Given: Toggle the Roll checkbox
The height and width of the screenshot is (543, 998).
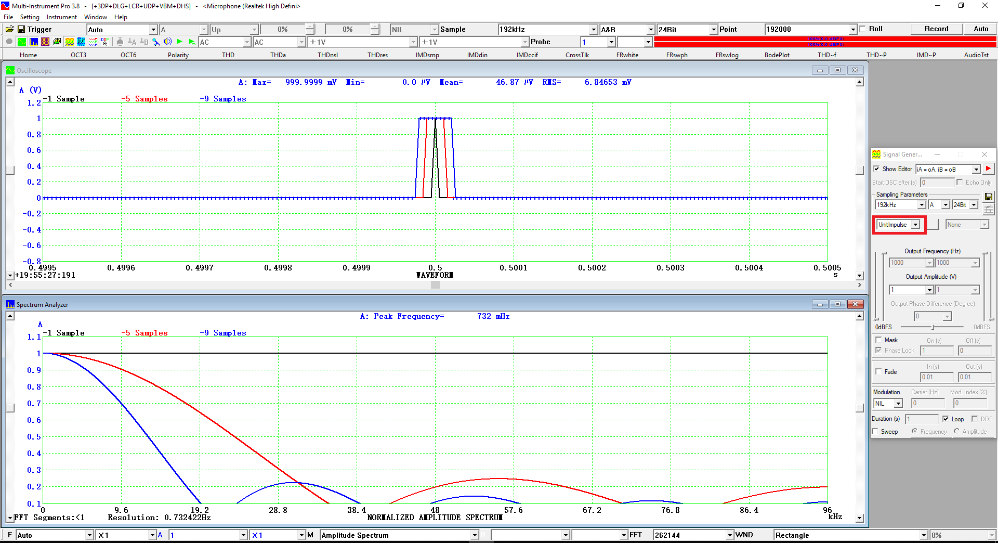Looking at the screenshot, I should coord(863,29).
